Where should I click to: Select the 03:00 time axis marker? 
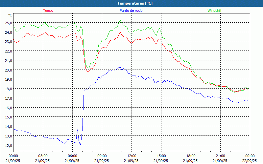click(x=43, y=156)
